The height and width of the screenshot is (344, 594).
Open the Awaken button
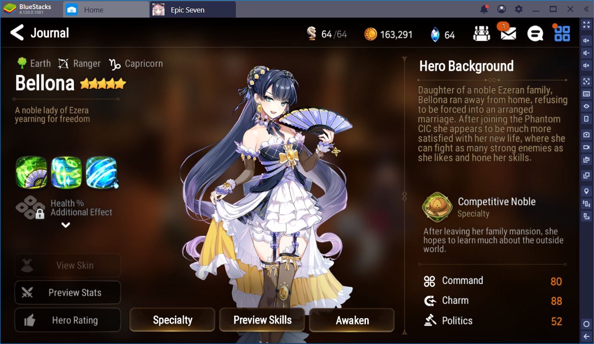(352, 320)
